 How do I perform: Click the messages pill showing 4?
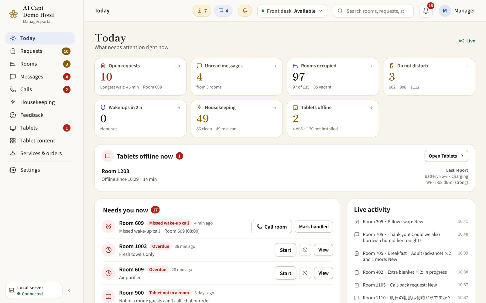click(223, 11)
